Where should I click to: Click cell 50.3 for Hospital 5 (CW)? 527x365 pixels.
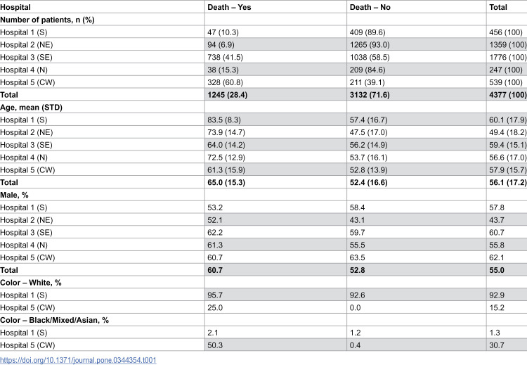[x=215, y=345]
